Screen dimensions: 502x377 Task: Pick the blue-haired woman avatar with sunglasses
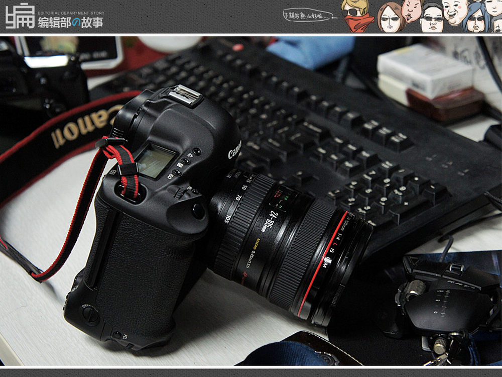(476, 18)
